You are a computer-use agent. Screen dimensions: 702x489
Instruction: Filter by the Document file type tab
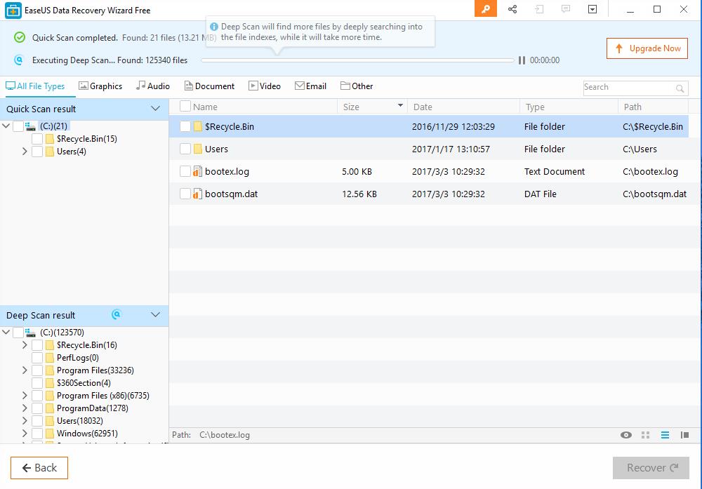click(209, 86)
